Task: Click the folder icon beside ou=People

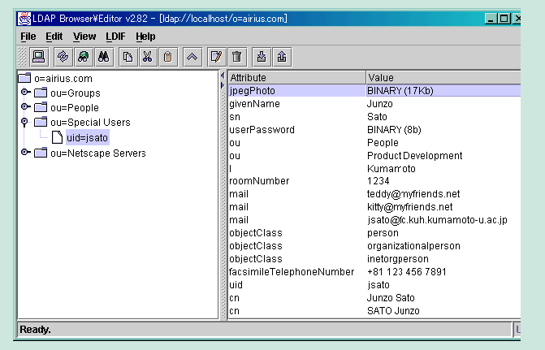Action: coord(41,107)
